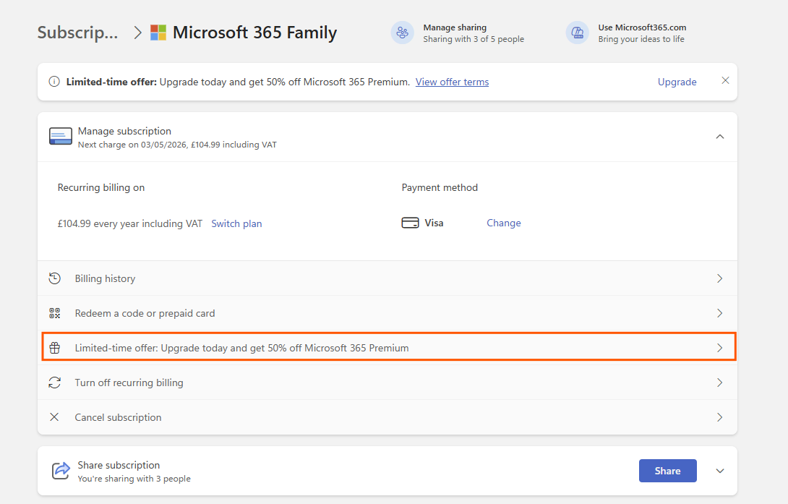Click the 'Visa' text
This screenshot has width=788, height=504.
pos(434,223)
